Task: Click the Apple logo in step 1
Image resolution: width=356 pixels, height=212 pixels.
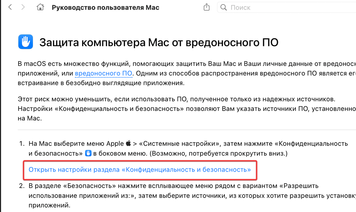Action: pos(128,143)
